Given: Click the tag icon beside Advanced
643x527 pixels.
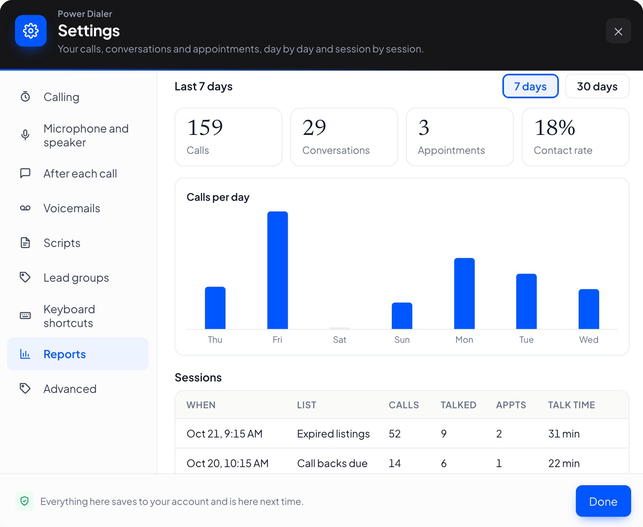Looking at the screenshot, I should click(25, 389).
